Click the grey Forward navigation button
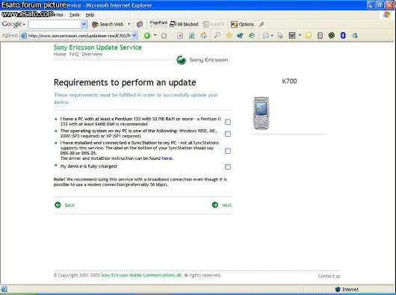 (x=164, y=36)
